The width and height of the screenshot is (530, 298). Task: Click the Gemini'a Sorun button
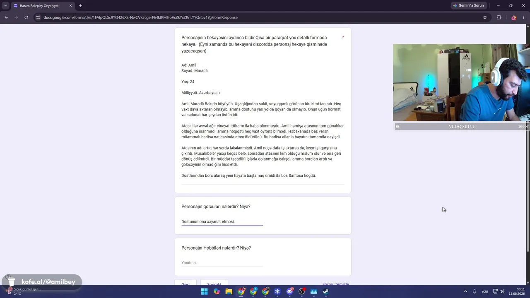click(x=469, y=6)
